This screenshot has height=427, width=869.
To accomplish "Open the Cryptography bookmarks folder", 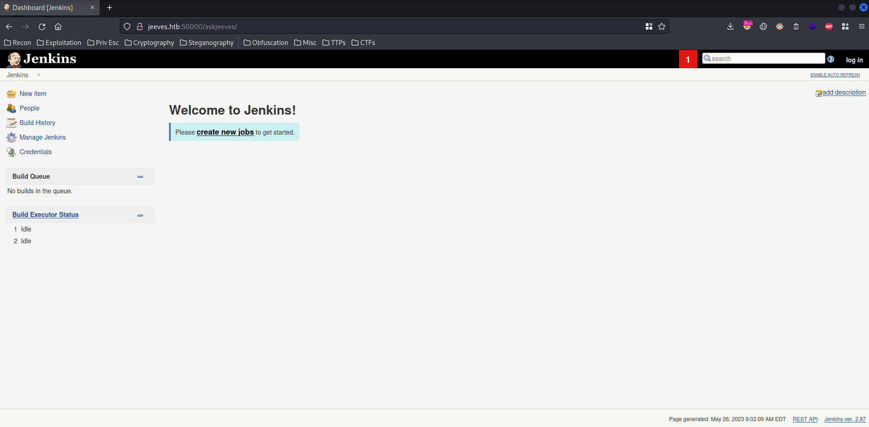I will click(149, 43).
